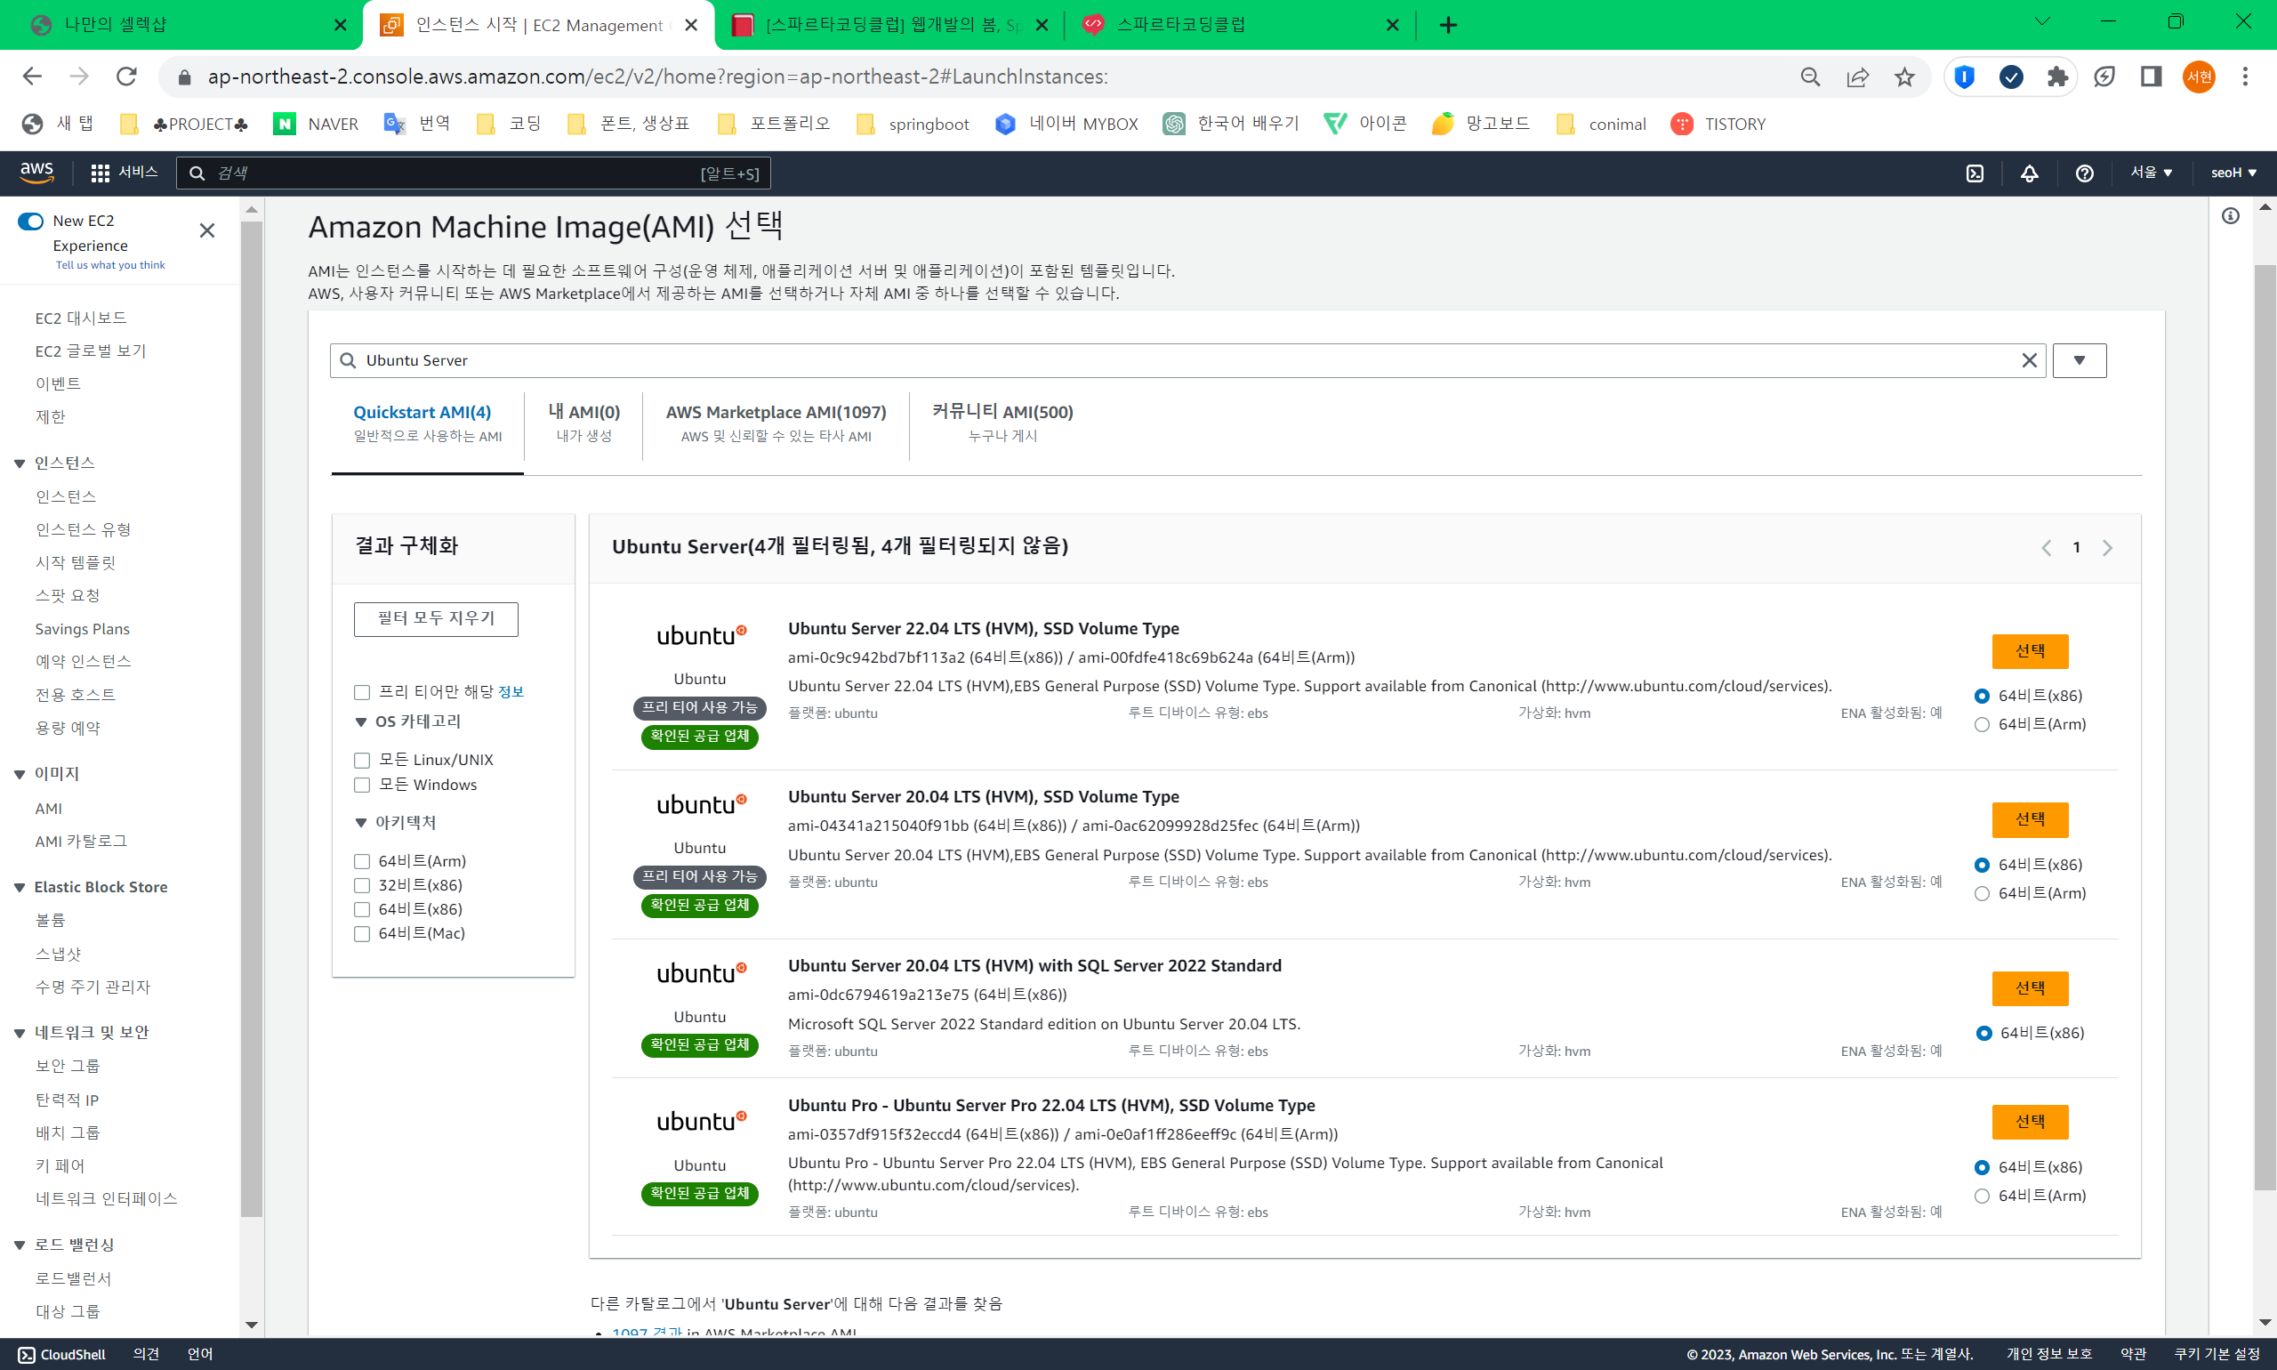Click the AWS top search box
Image resolution: width=2277 pixels, height=1370 pixels.
click(x=473, y=173)
